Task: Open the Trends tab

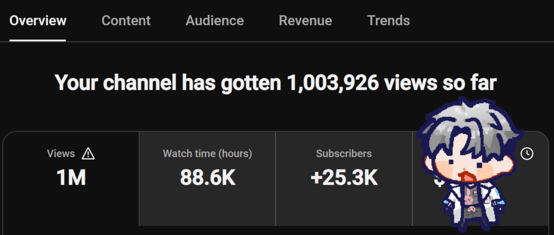Action: [x=388, y=20]
